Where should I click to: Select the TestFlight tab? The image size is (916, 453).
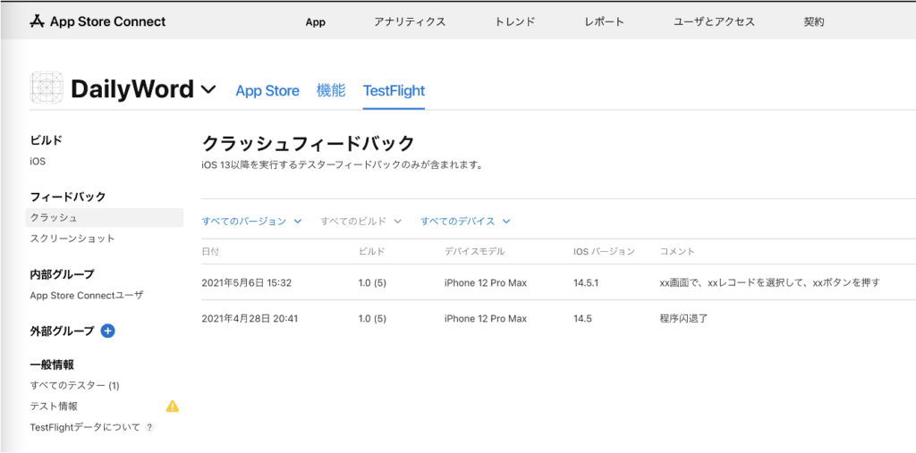[x=394, y=91]
